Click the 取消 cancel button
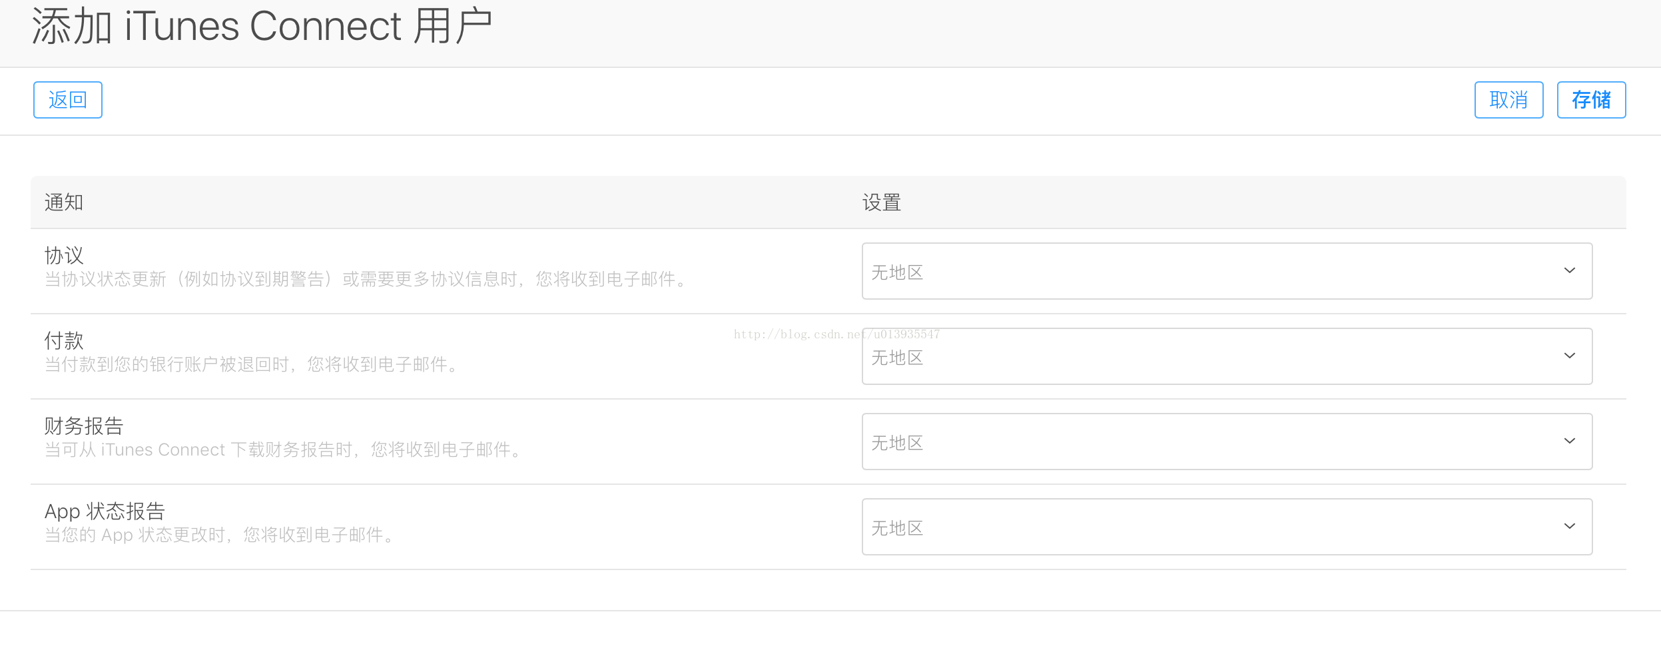Viewport: 1661px width, 654px height. 1508,100
